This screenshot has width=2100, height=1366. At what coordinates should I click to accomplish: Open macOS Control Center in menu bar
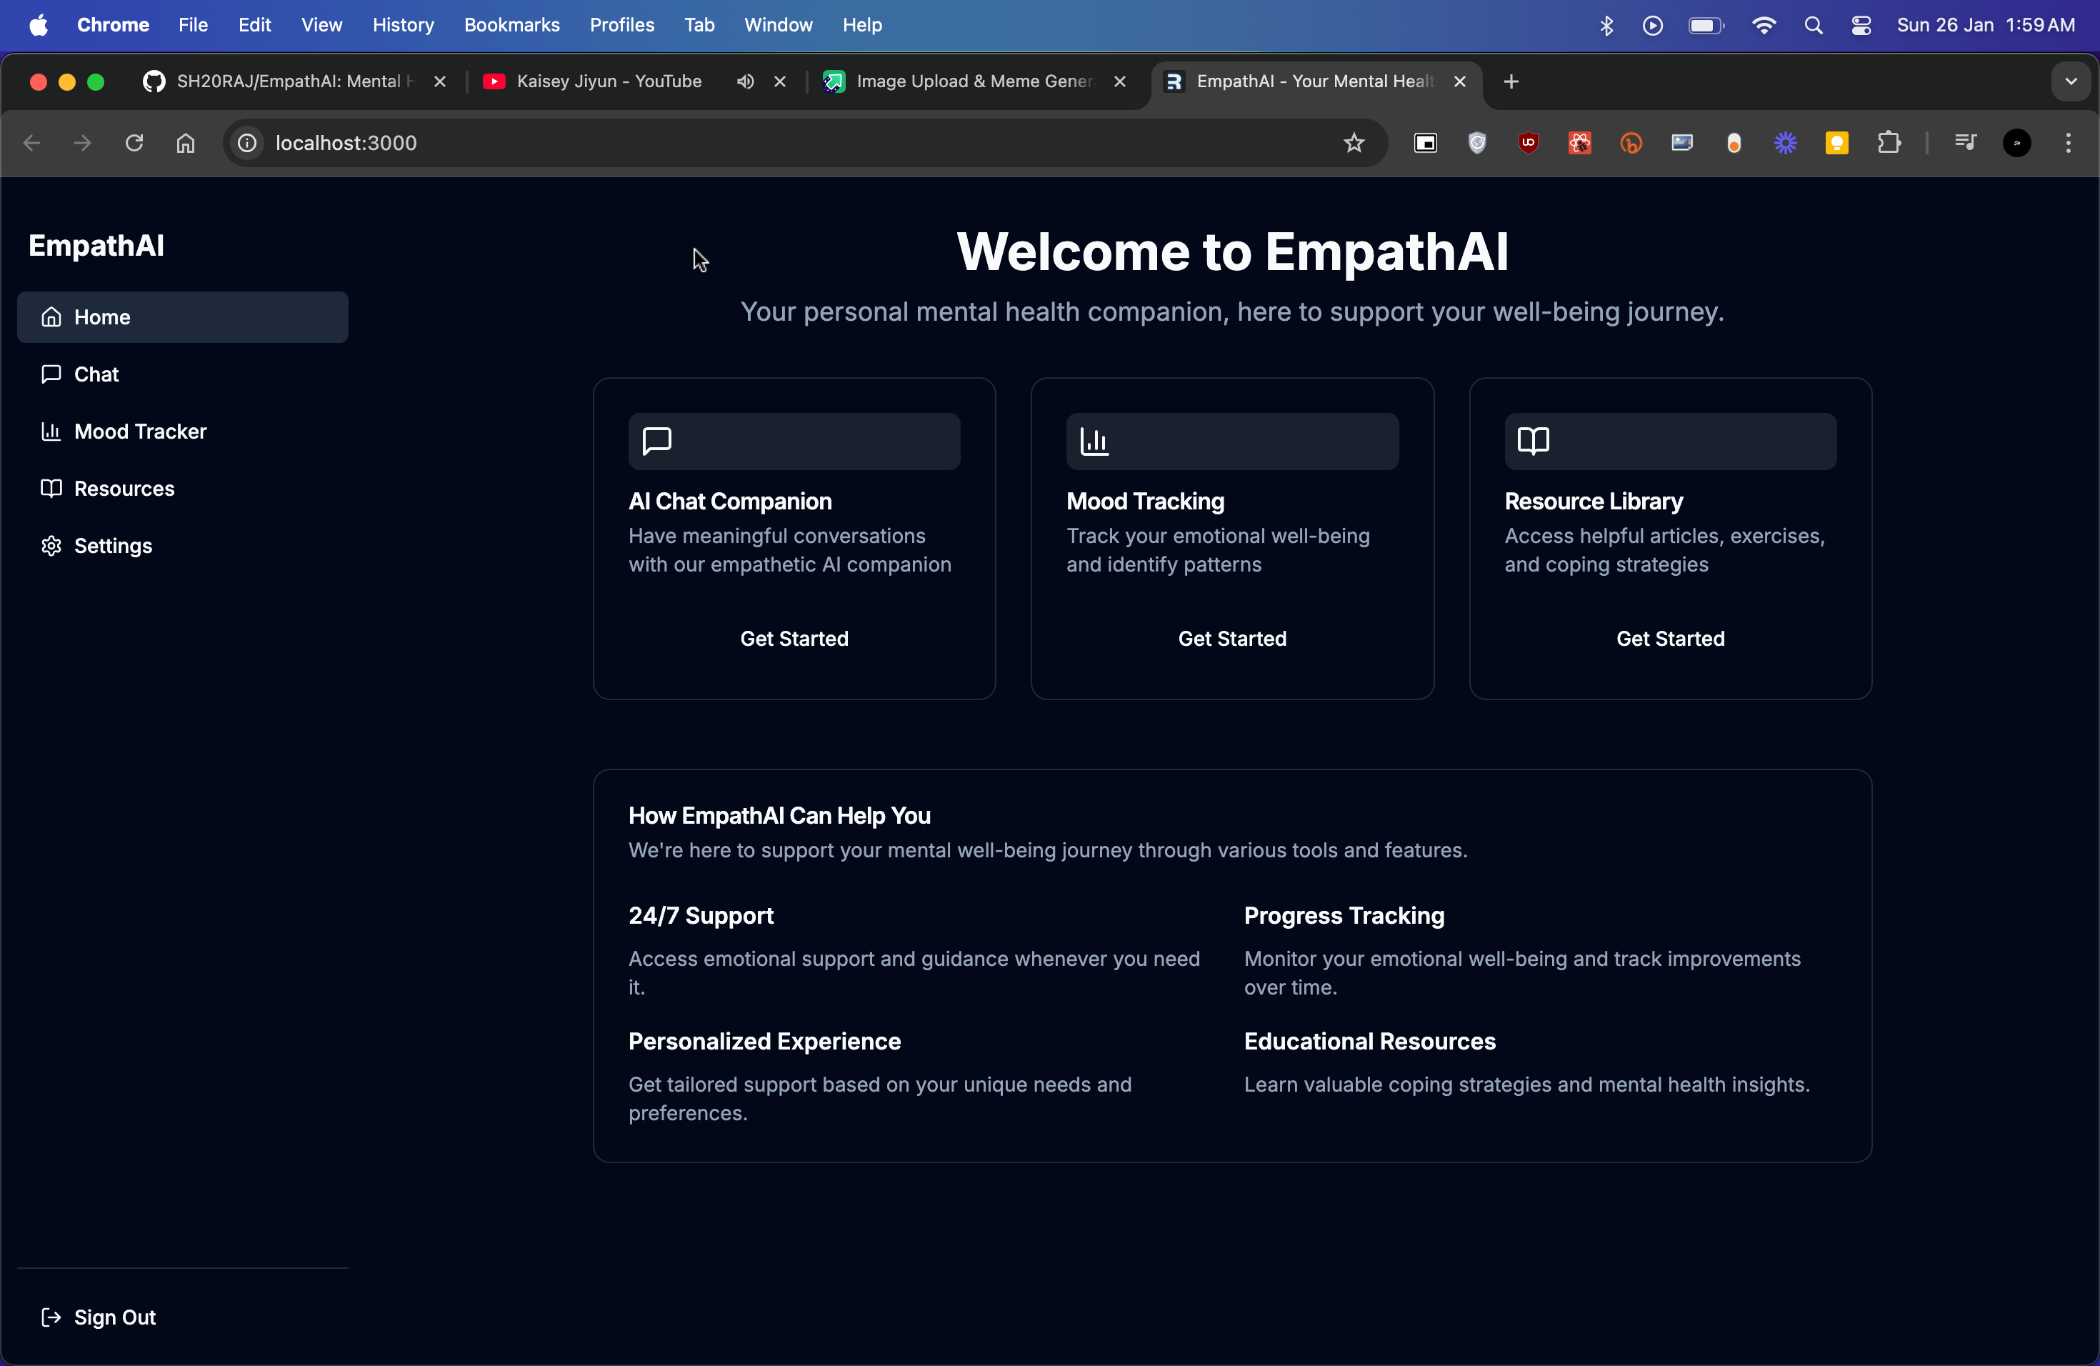click(1861, 26)
